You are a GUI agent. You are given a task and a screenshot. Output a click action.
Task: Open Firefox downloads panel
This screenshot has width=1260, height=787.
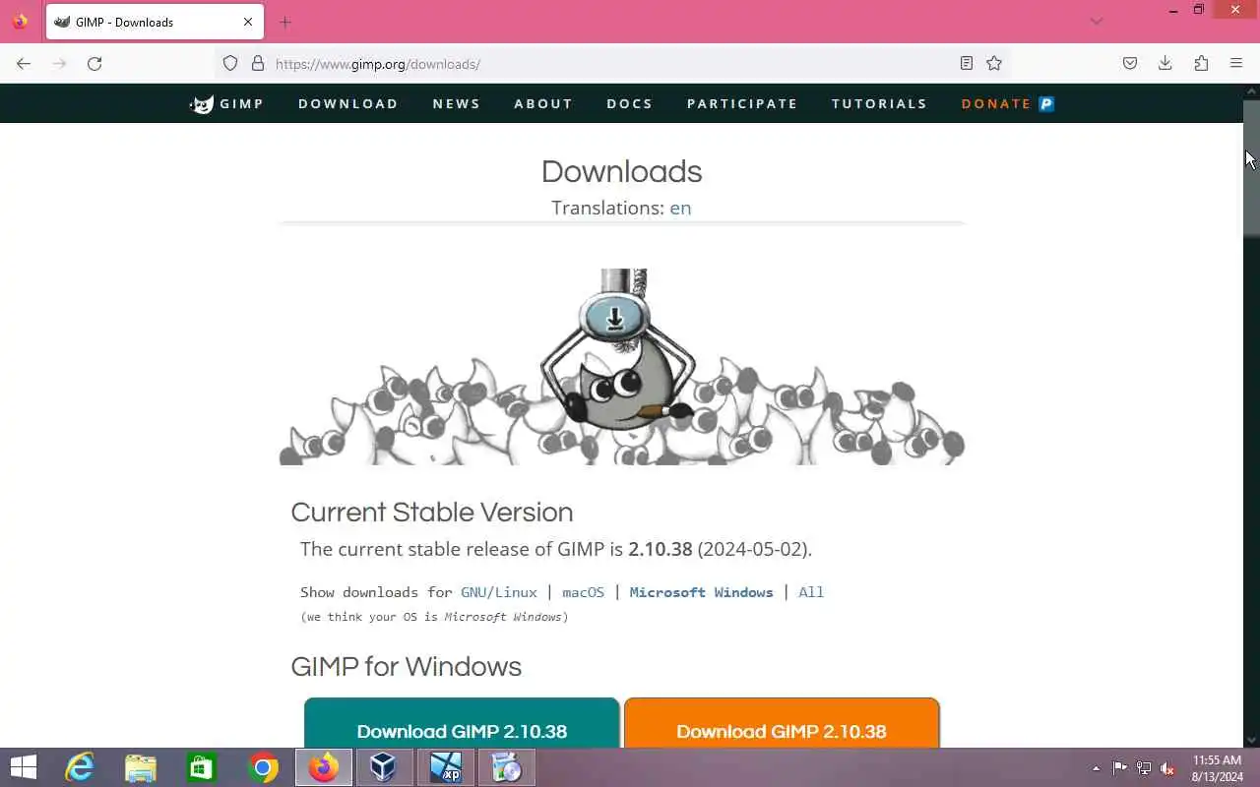pos(1165,64)
